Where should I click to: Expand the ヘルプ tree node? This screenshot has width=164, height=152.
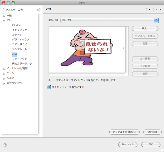pos(4,79)
